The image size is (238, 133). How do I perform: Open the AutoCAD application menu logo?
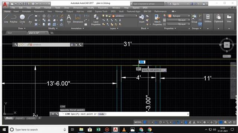(5, 5)
